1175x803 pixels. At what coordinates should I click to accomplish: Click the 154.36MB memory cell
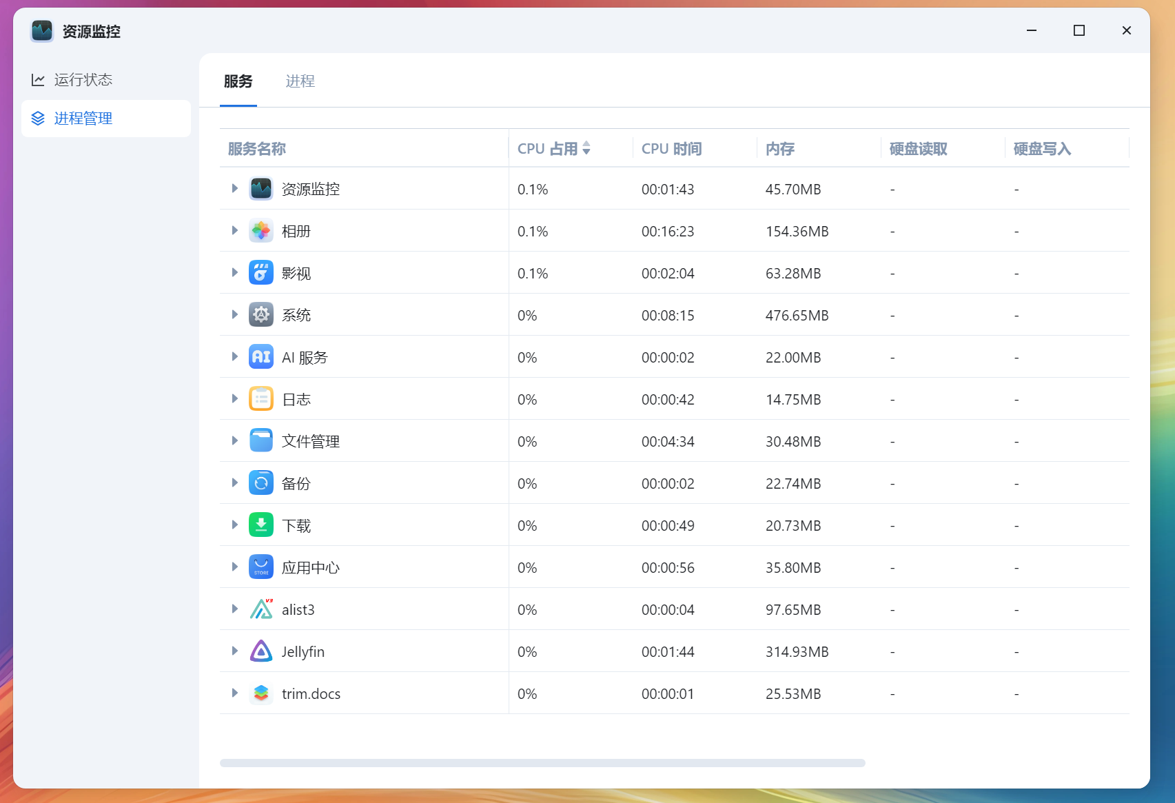(x=797, y=232)
